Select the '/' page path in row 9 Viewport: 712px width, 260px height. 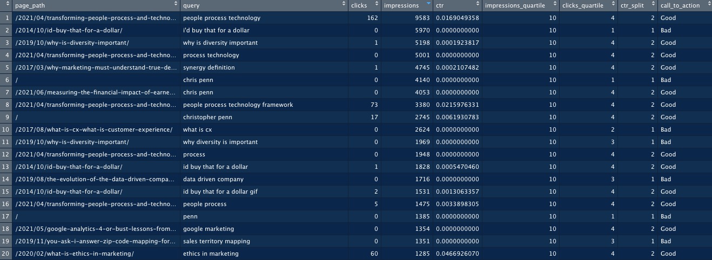17,117
